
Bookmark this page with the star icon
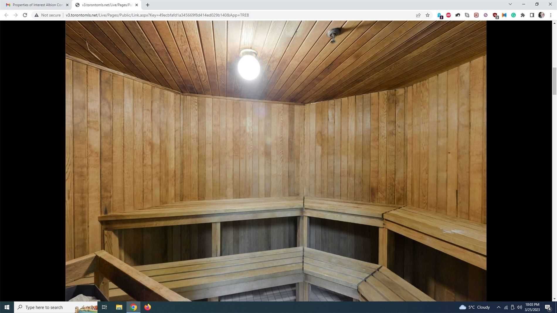pos(427,15)
